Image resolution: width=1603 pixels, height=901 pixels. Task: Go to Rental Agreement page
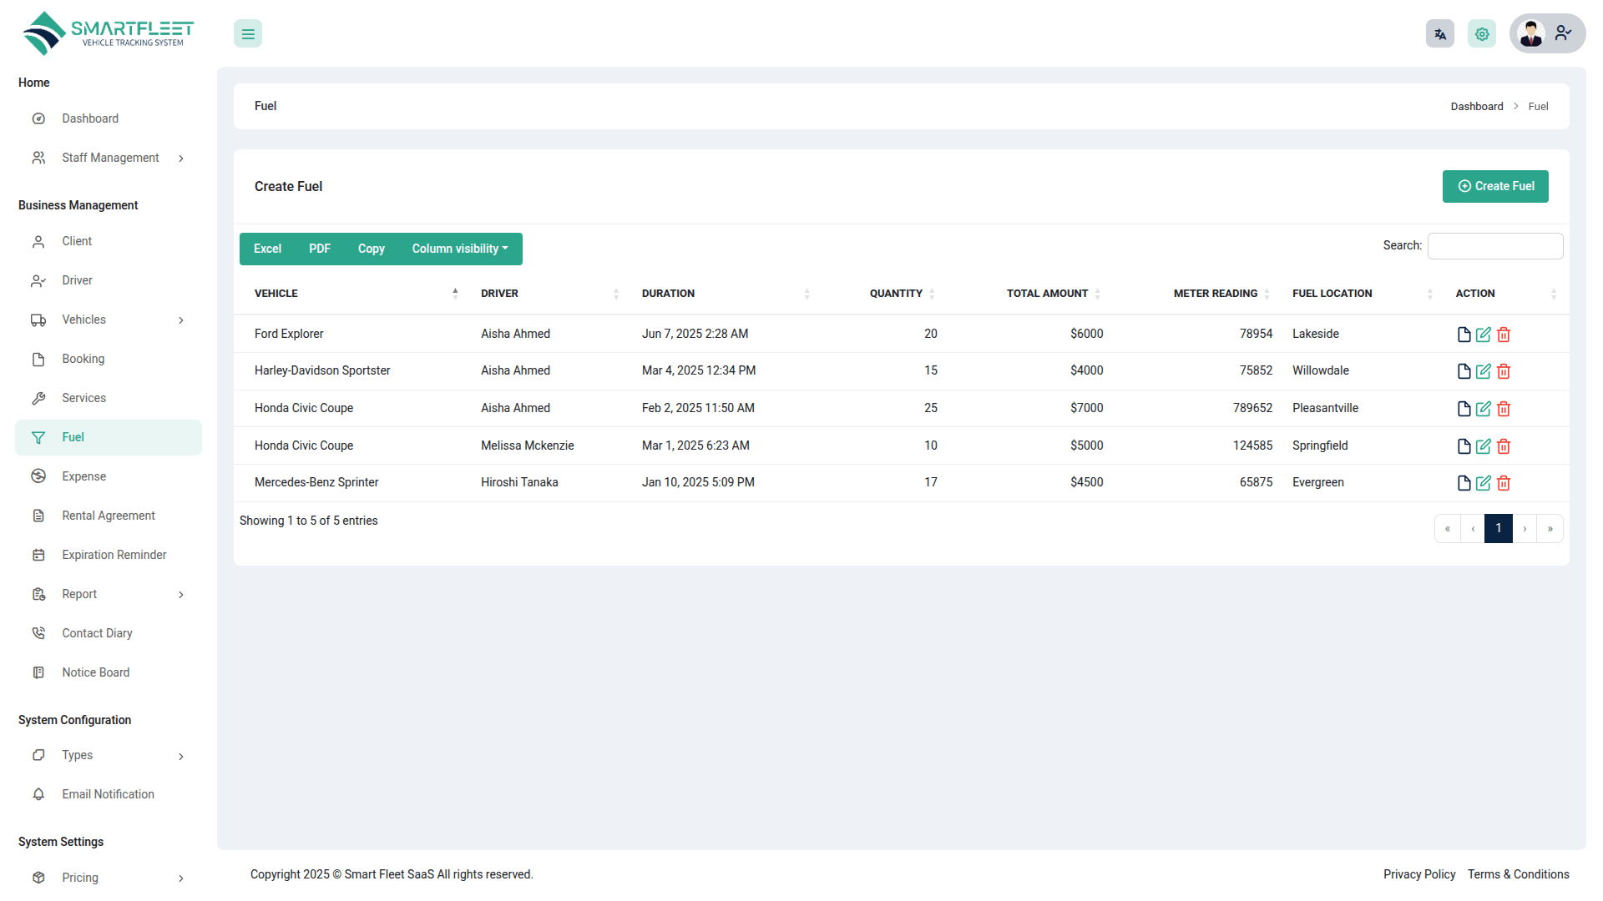[x=109, y=516]
